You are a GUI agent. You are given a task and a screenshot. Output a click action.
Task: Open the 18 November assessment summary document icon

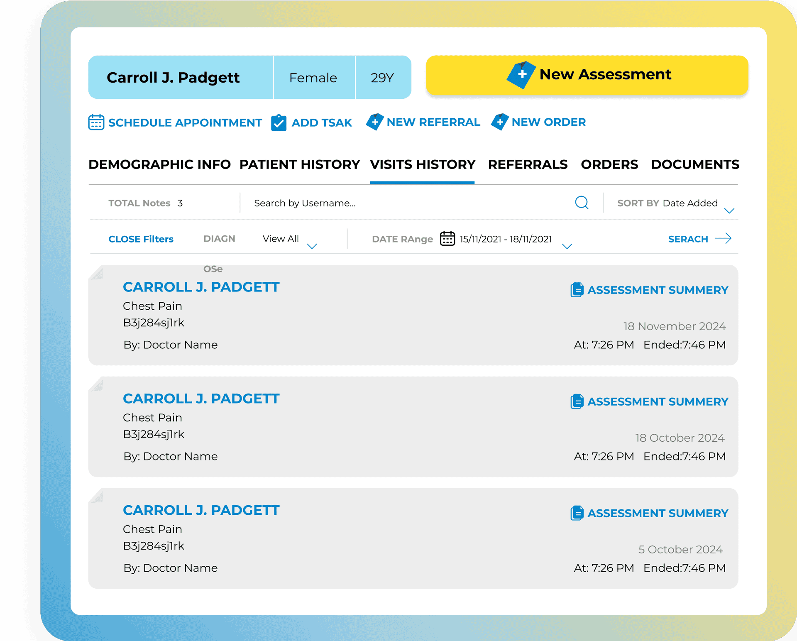point(577,290)
